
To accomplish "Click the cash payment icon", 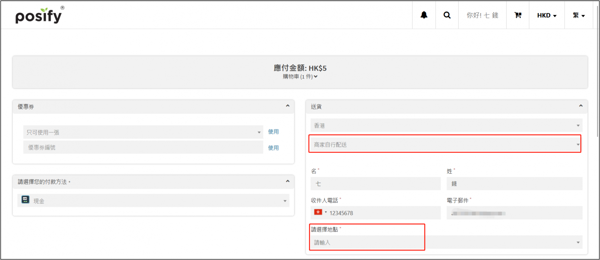I will coord(25,200).
